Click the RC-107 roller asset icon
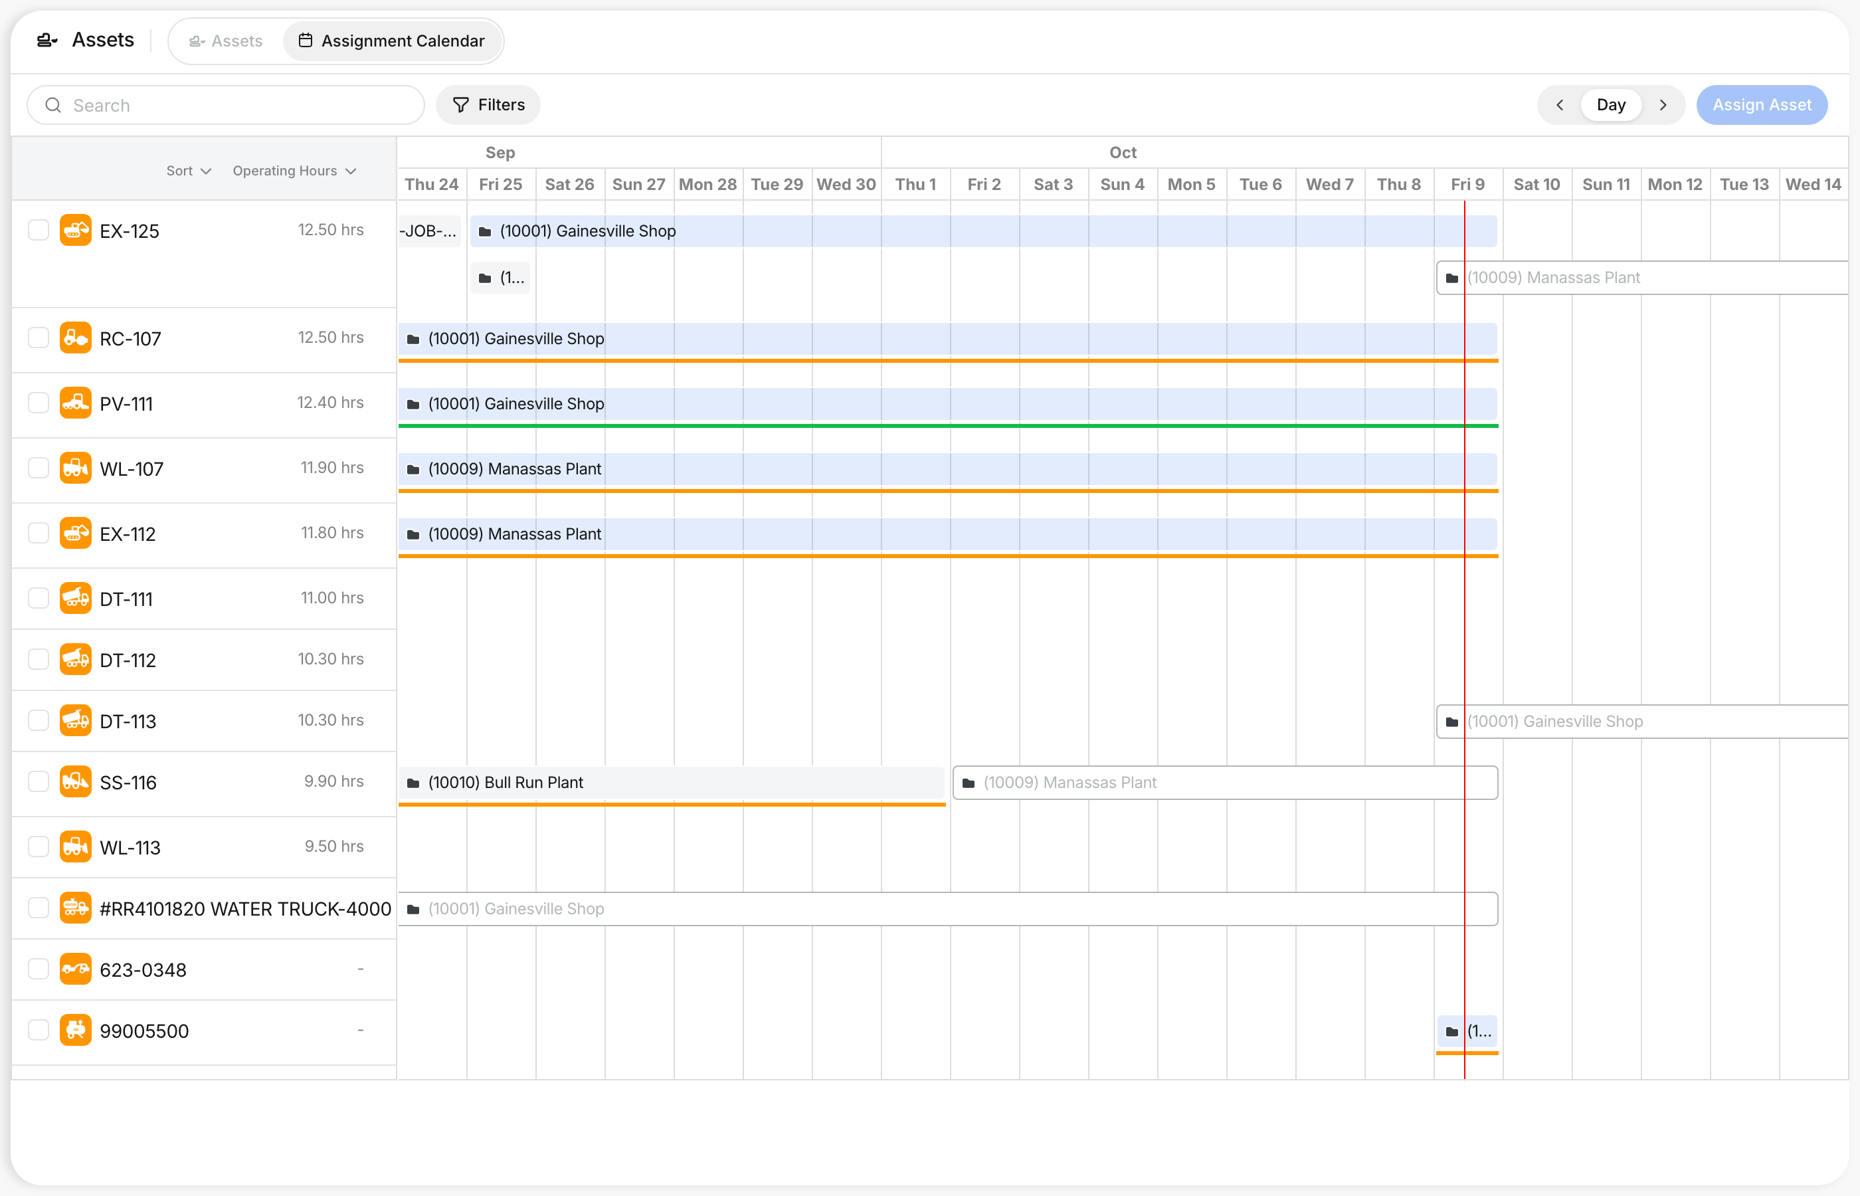The width and height of the screenshot is (1860, 1196). tap(75, 338)
